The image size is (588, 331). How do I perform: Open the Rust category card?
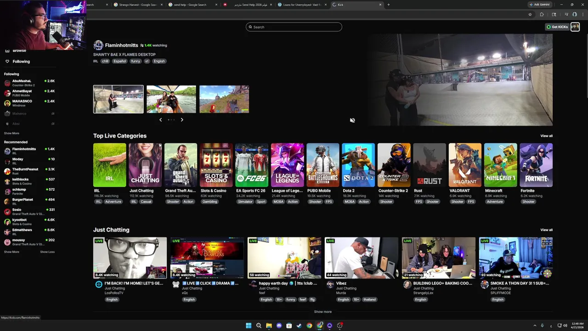[430, 165]
